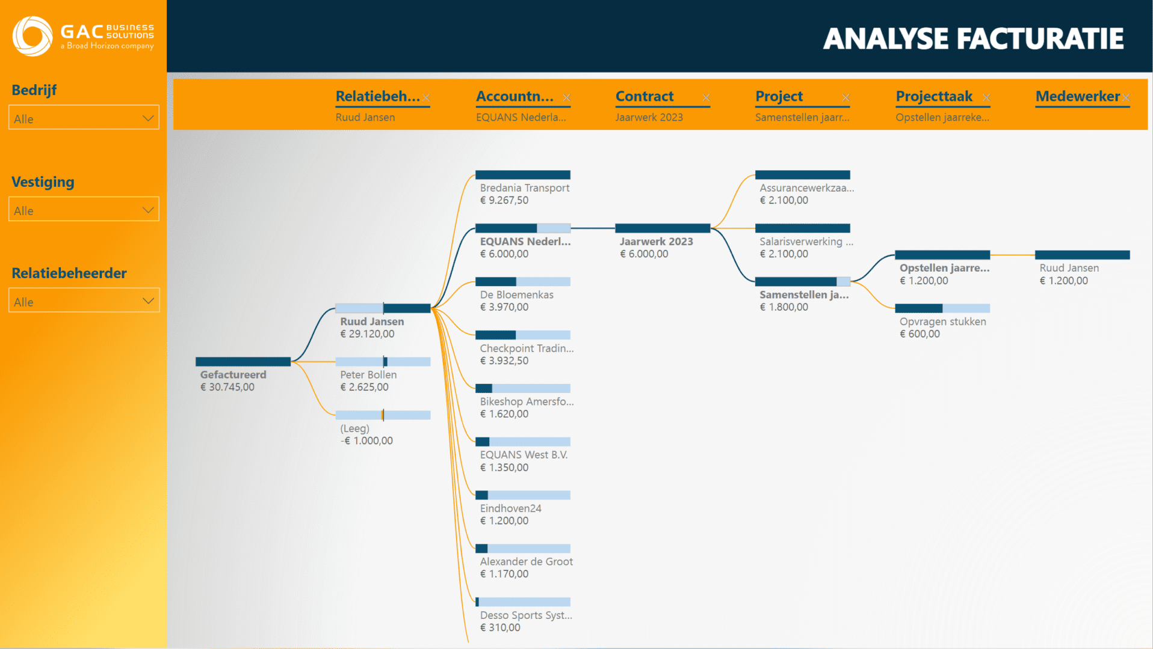Click the Opstellen jaarreke... breadcrumb value
1153x649 pixels.
coord(942,117)
